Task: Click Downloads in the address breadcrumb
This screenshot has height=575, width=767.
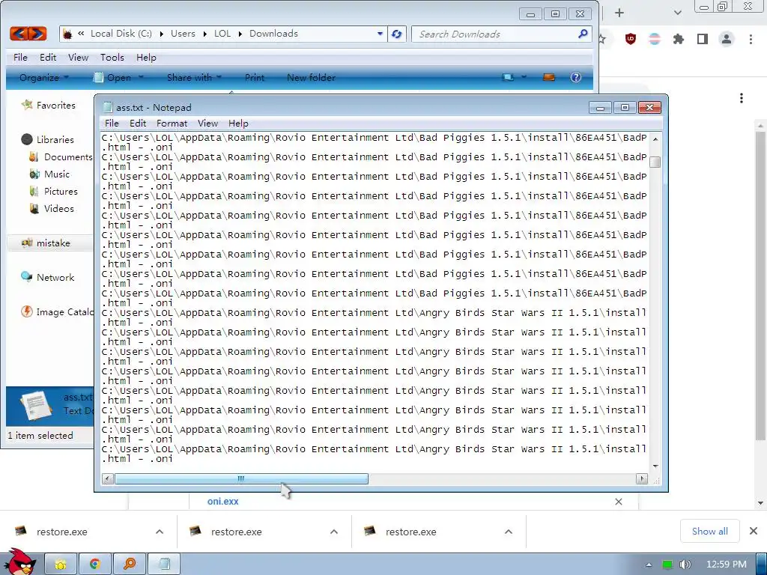Action: 273,33
